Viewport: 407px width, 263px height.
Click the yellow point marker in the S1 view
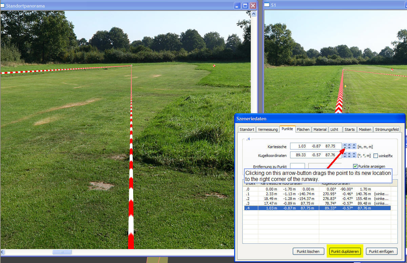[x=345, y=86]
